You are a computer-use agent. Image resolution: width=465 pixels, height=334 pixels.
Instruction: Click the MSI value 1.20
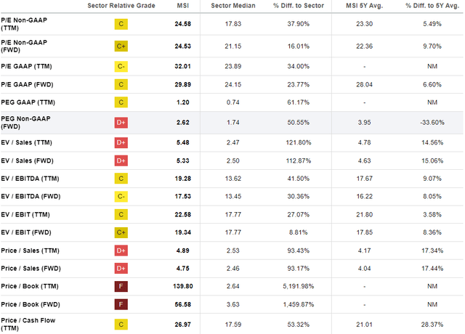tap(182, 102)
